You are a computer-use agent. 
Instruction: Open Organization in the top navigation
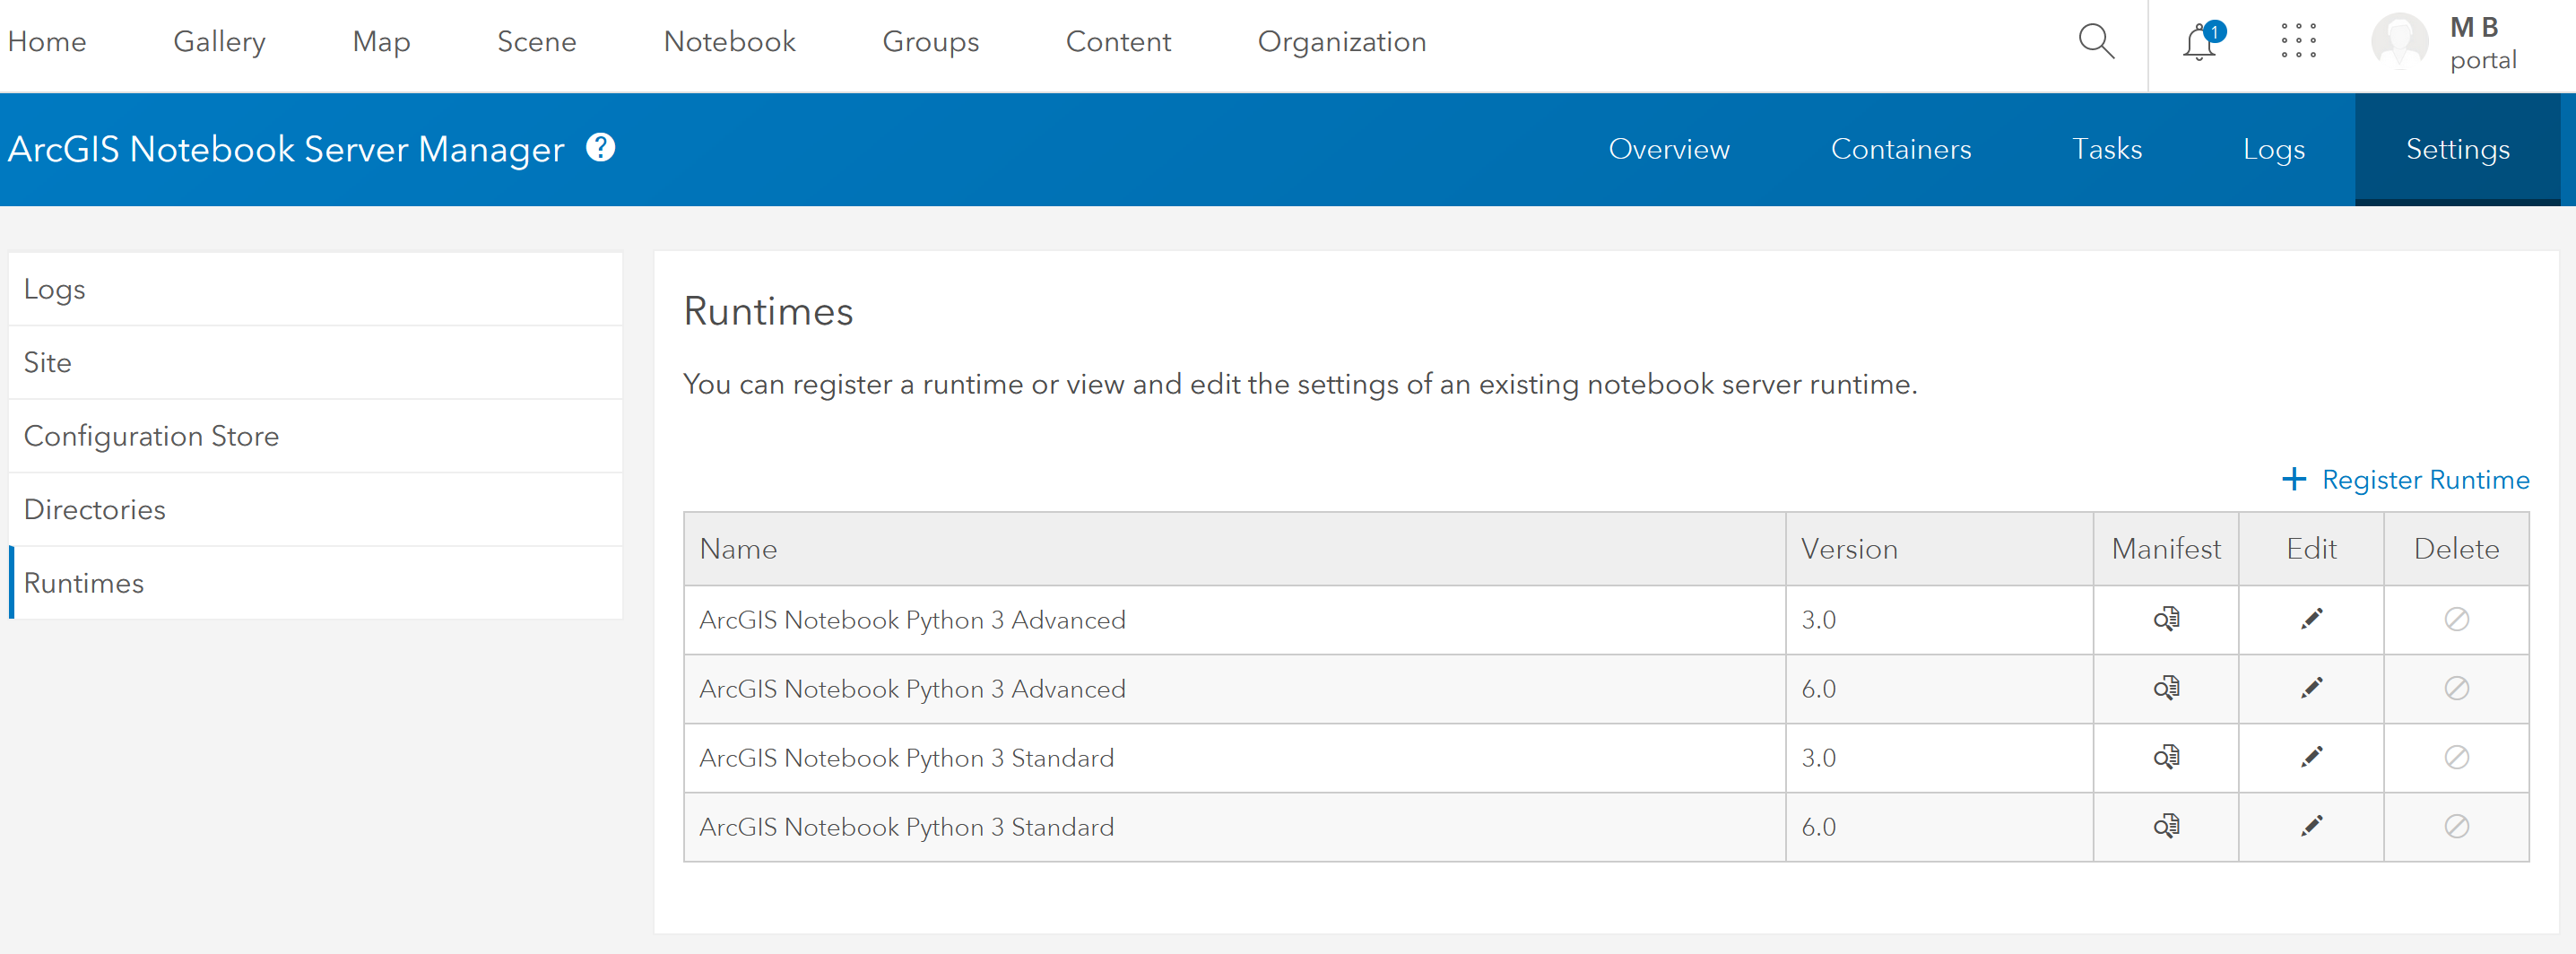[x=1341, y=42]
